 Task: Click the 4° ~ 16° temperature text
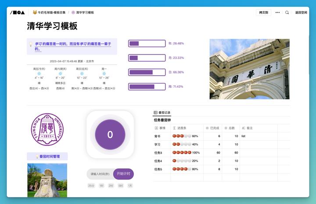point(39,78)
